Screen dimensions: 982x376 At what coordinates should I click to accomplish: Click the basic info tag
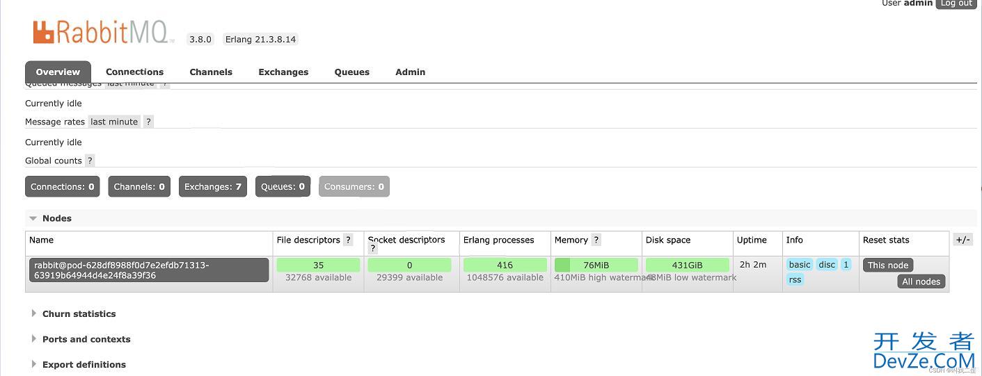(800, 265)
